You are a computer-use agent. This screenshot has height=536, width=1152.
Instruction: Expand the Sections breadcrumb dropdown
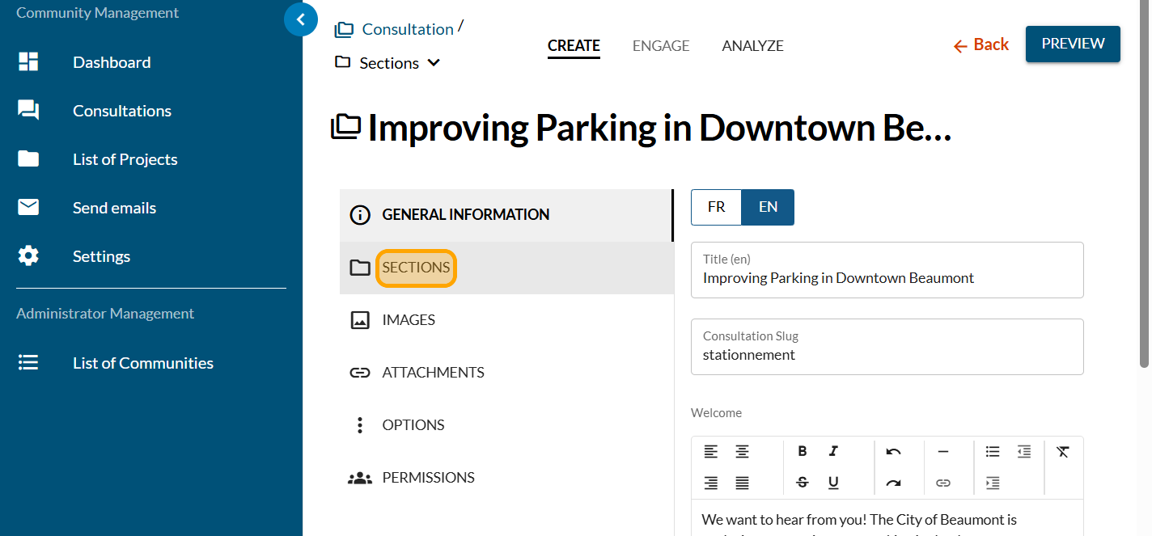point(434,63)
